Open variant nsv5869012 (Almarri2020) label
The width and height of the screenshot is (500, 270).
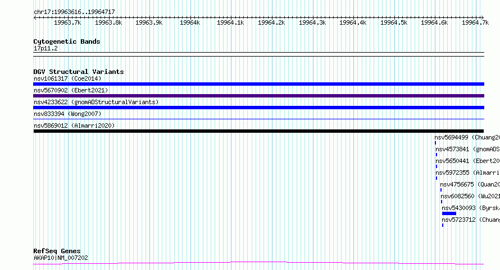click(x=74, y=125)
